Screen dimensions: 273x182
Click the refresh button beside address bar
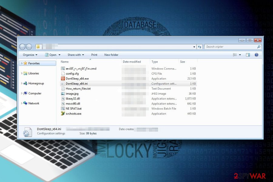[x=200, y=47]
